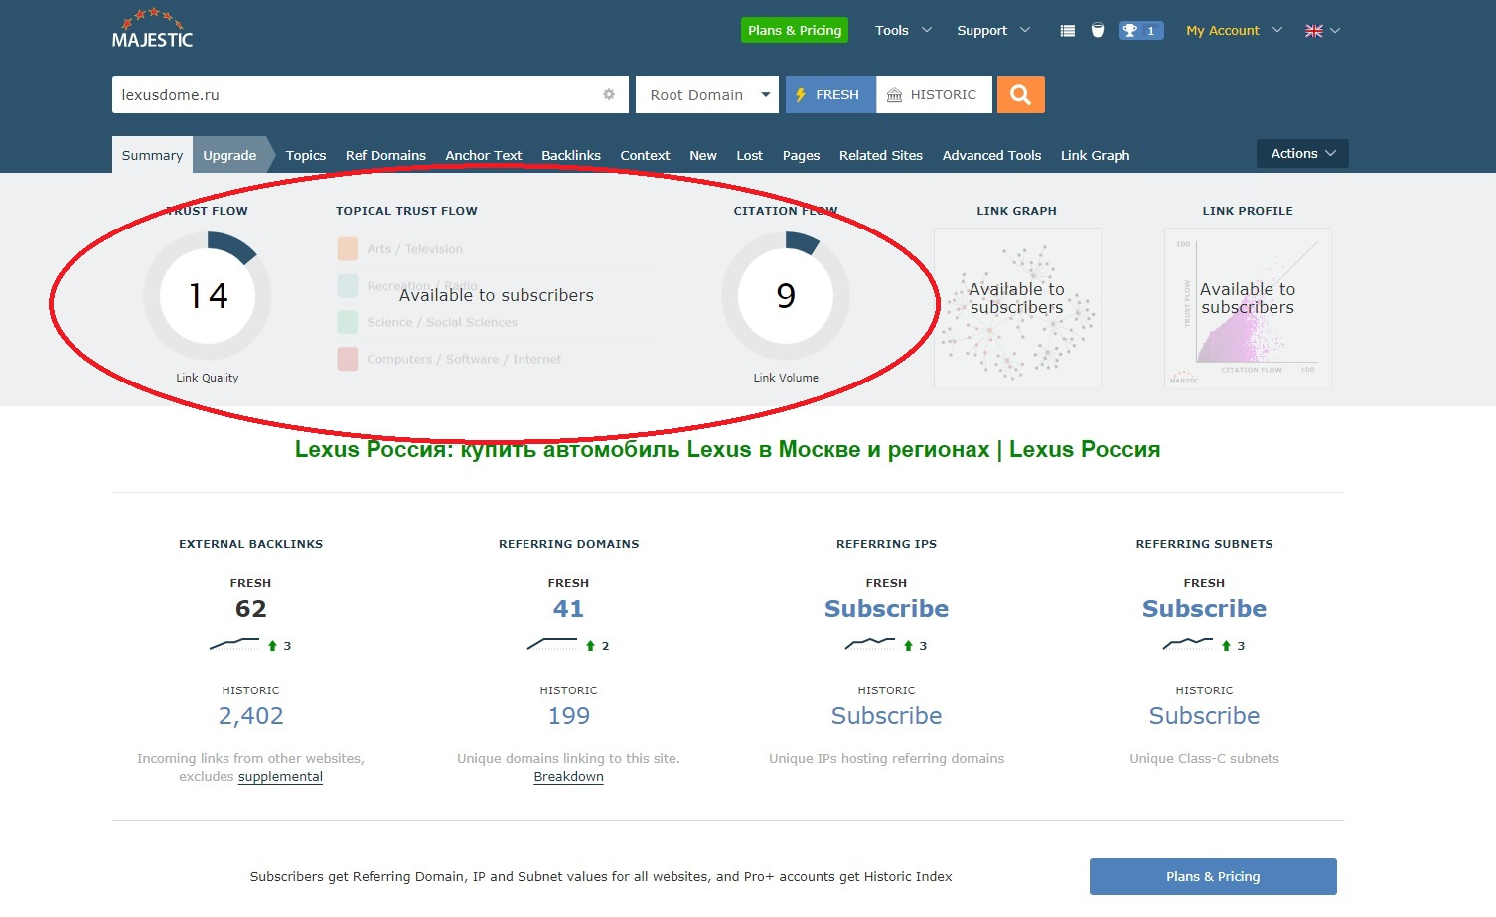Click the orange search magnifier button

[1021, 94]
